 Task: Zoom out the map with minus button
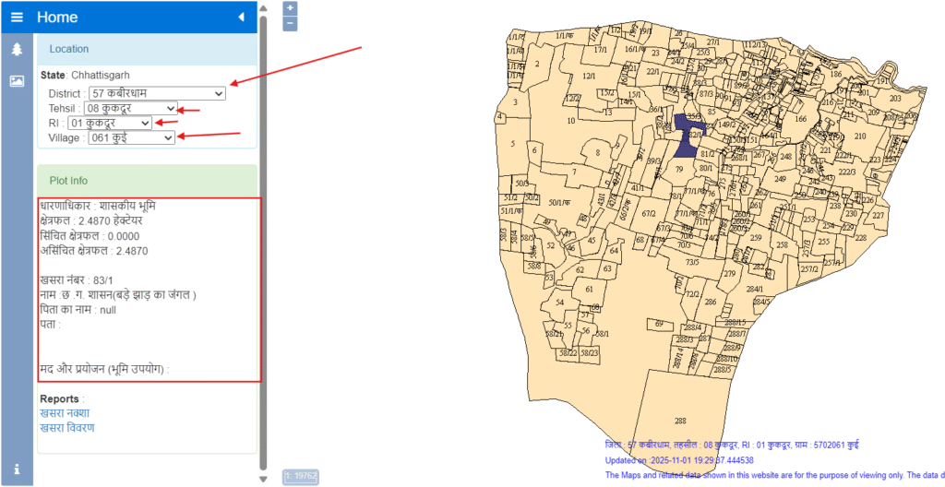(x=291, y=23)
